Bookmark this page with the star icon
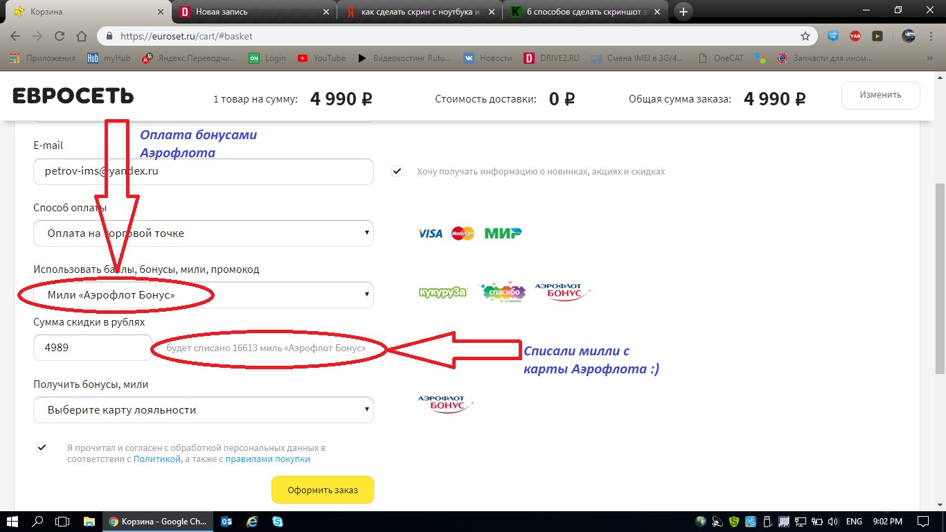Screen dimensions: 946x532 (x=805, y=36)
